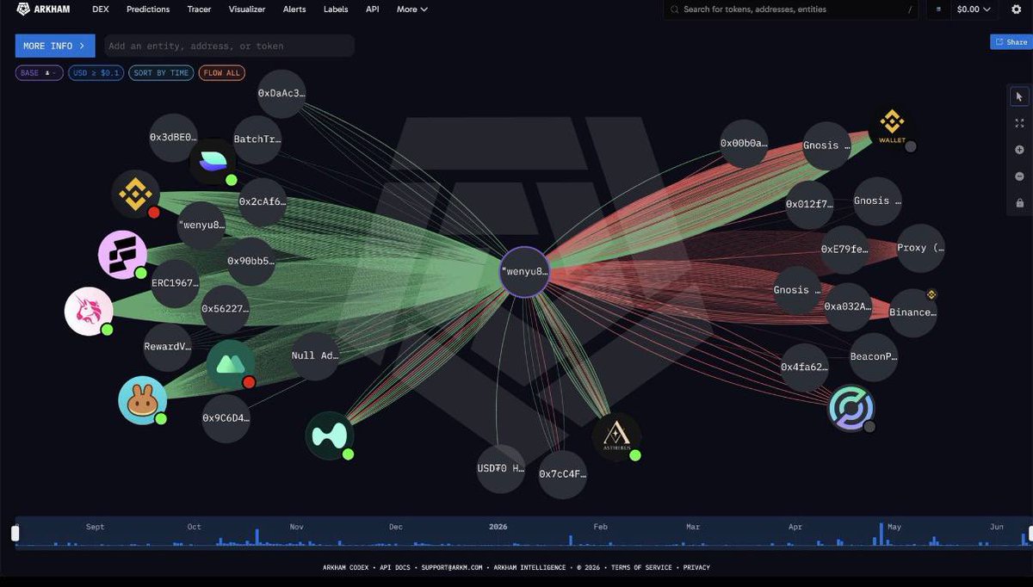Select the yellow Binance logo node with red dot
Screen dimensions: 1033x587
tap(136, 194)
